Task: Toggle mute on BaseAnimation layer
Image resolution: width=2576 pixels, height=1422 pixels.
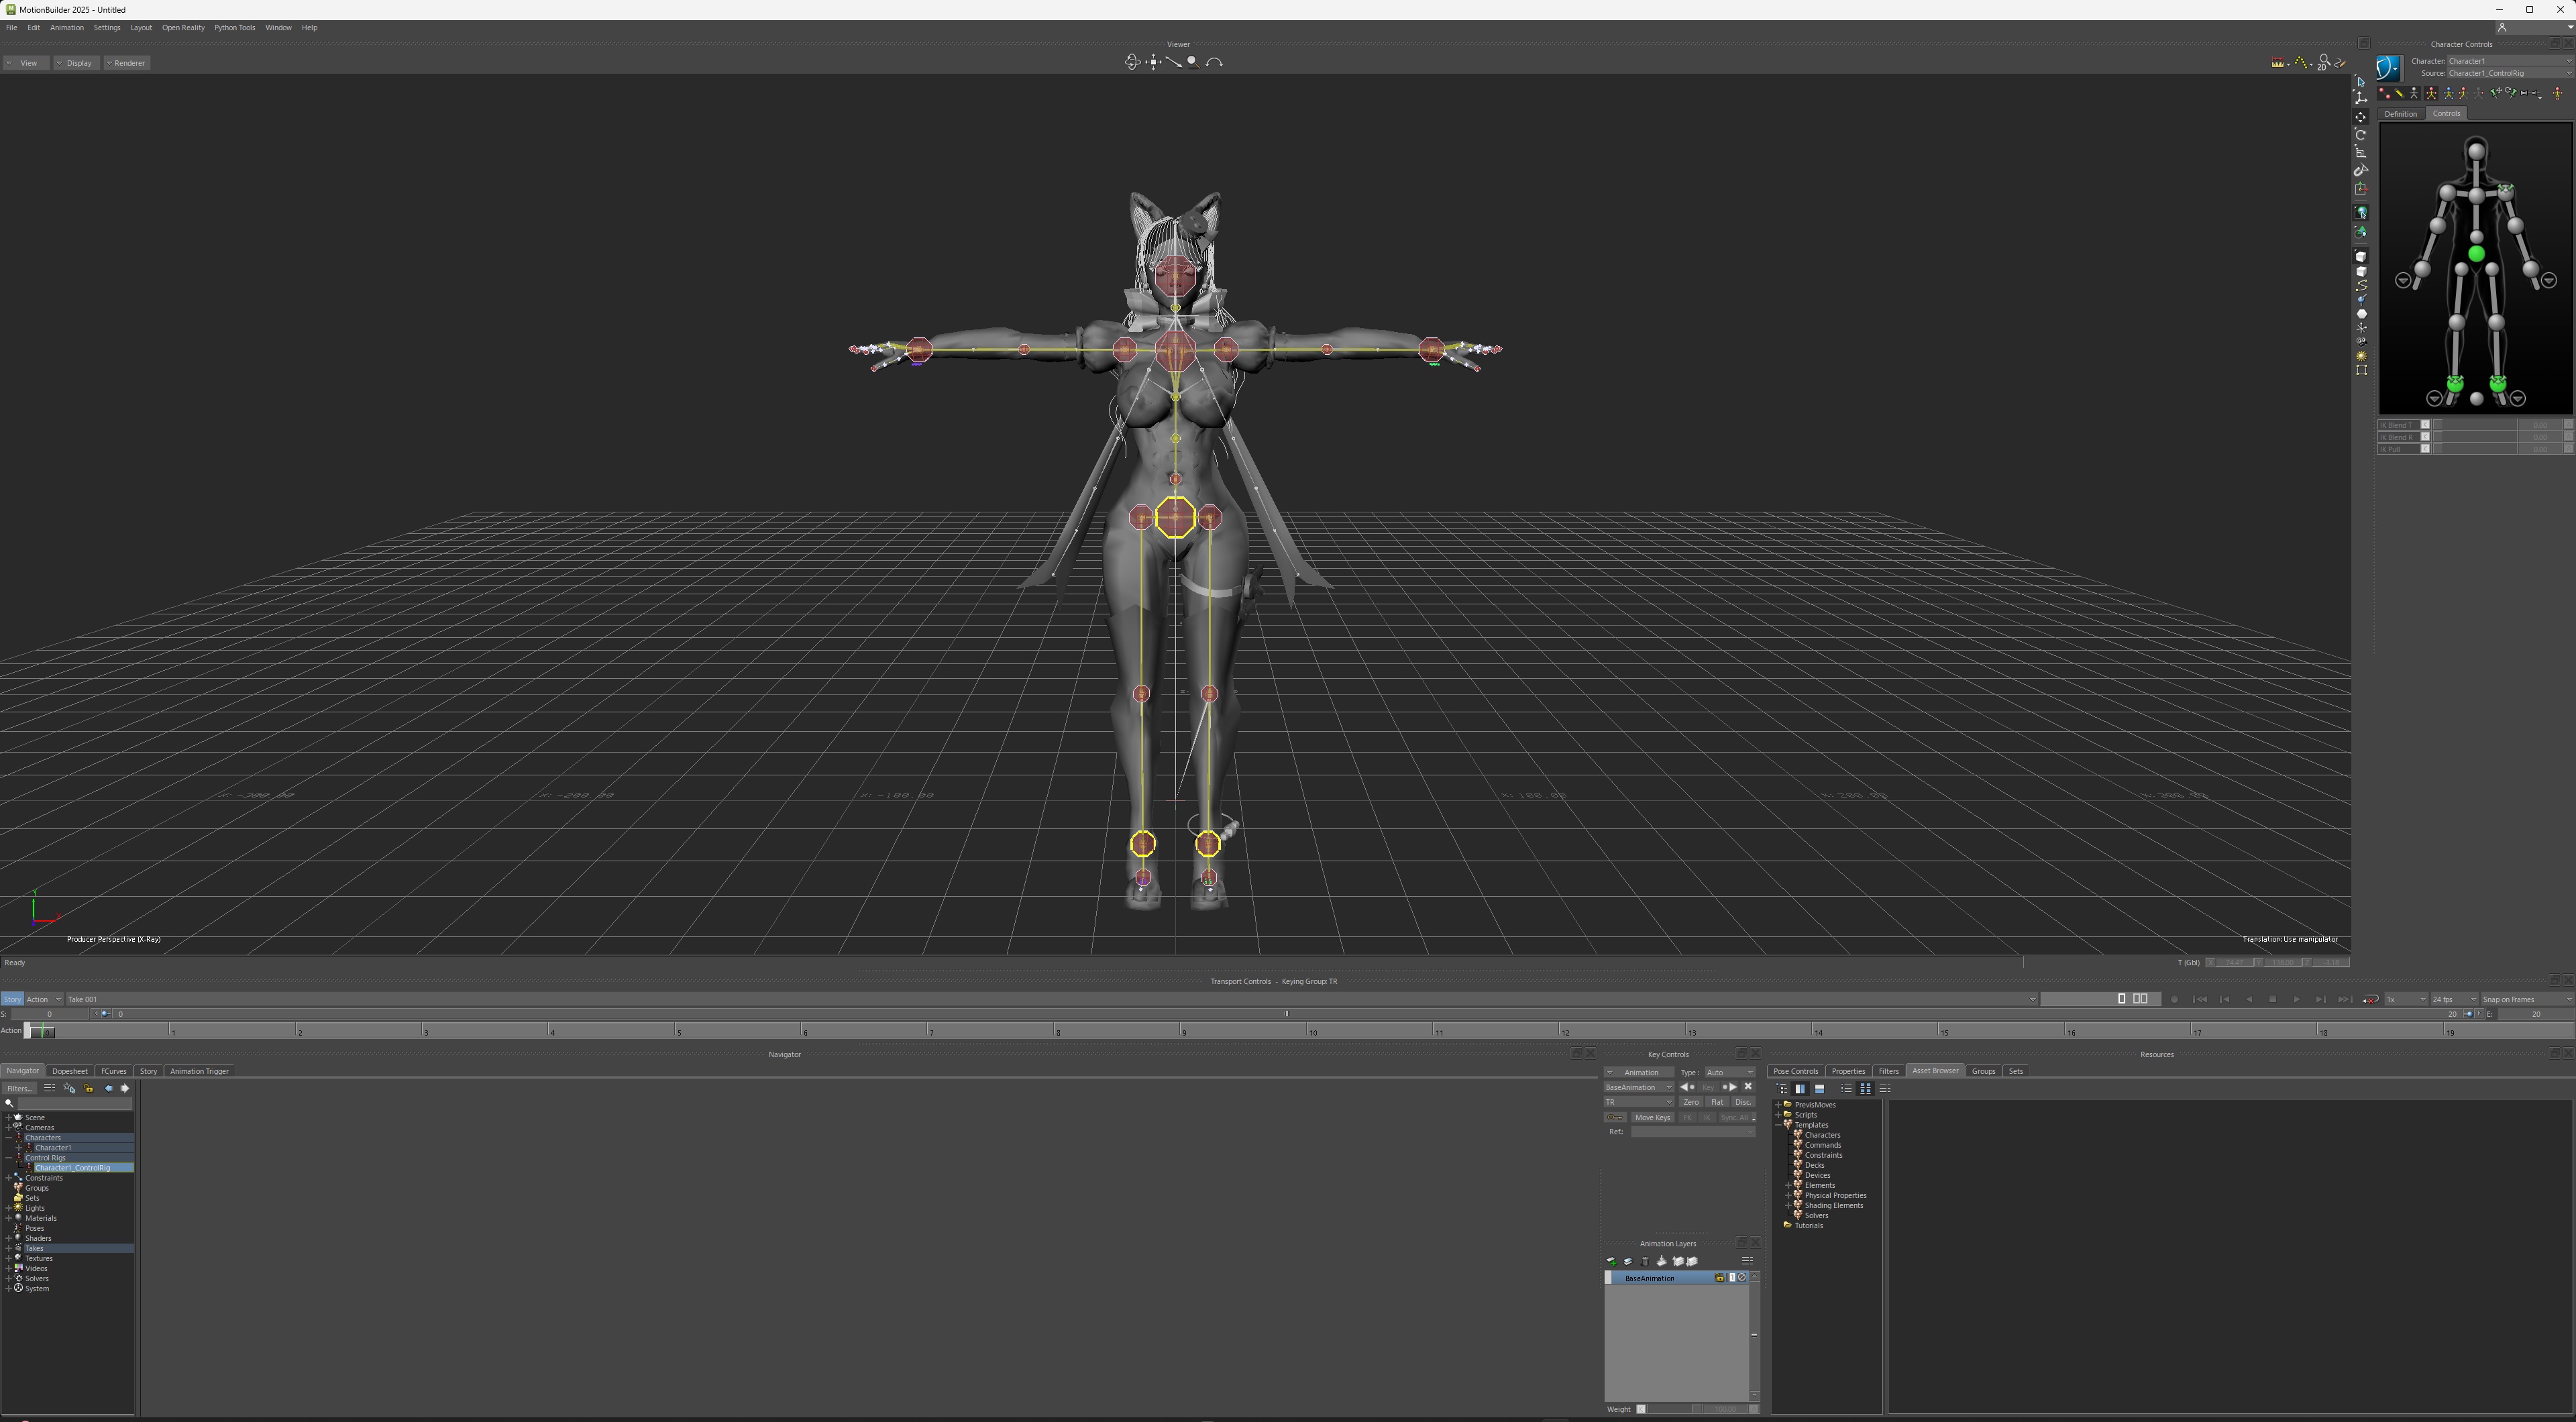Action: [x=1742, y=1279]
